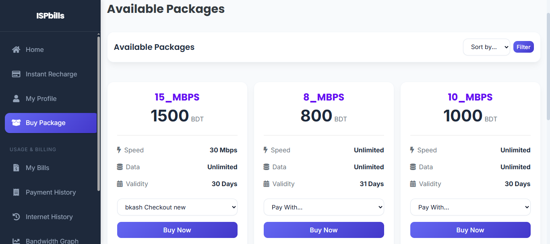
Task: Click the ISPbills logo at the top
Action: point(50,15)
